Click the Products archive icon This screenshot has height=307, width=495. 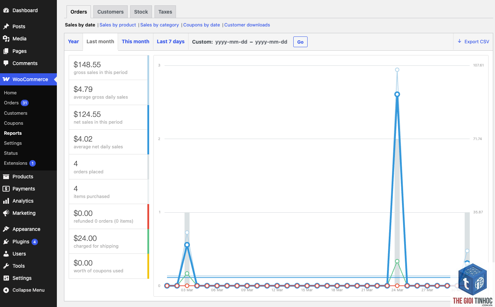[x=6, y=177]
